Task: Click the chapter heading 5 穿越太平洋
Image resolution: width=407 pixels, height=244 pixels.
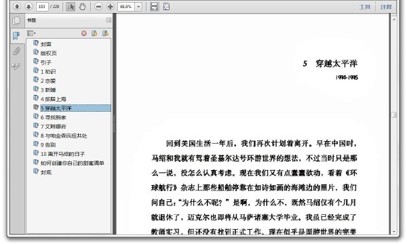Action: [330, 64]
